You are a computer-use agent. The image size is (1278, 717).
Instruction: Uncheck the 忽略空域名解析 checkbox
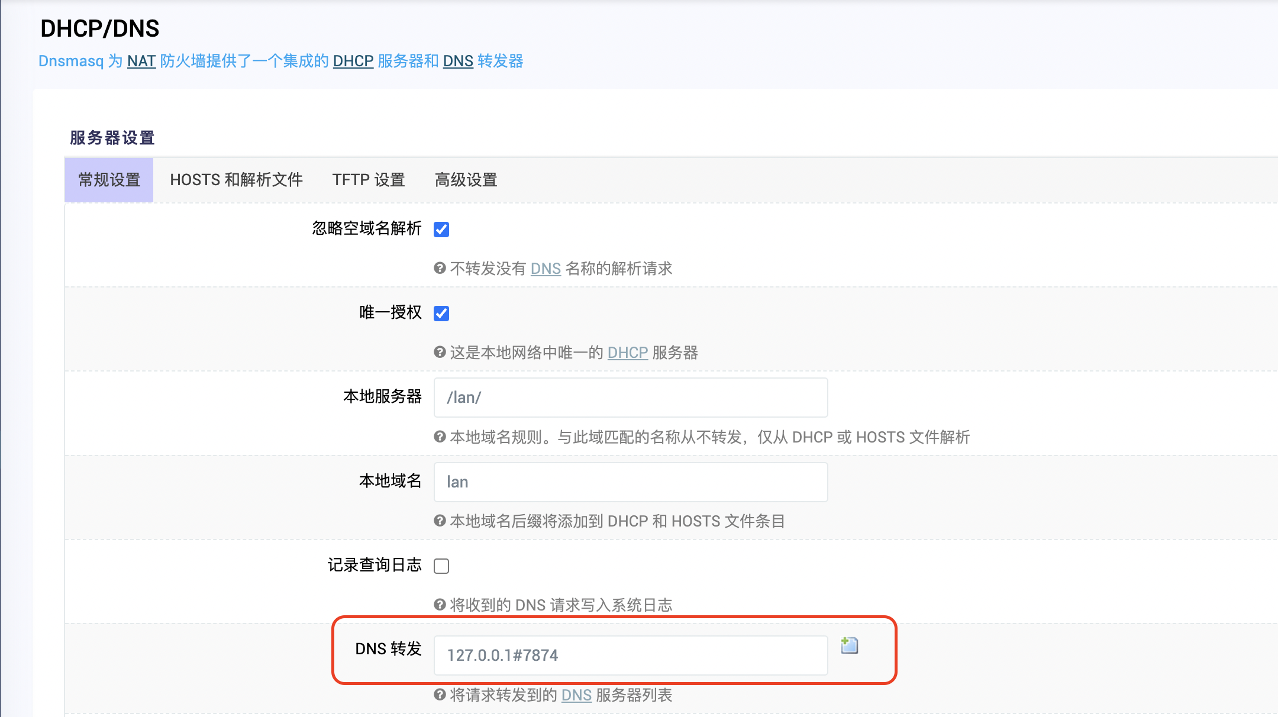tap(441, 229)
